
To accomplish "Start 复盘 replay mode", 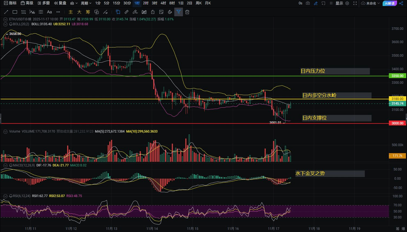I will (60, 3).
